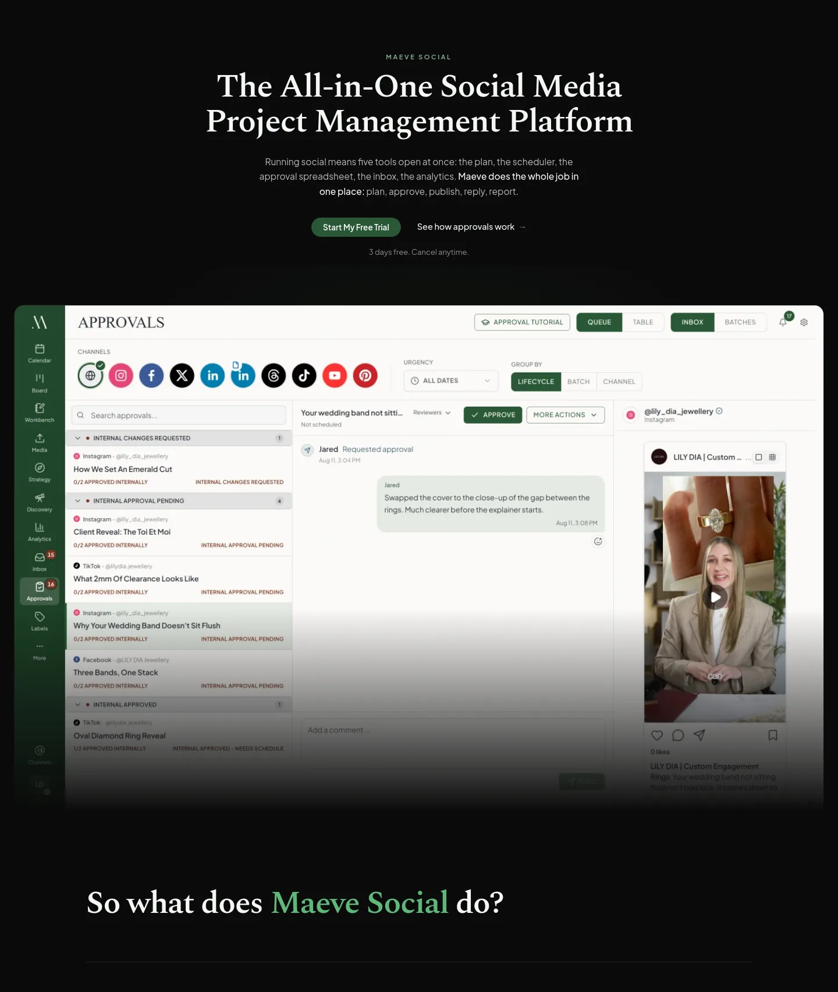Play the Instagram preview video
Viewport: 838px width, 992px height.
(715, 597)
